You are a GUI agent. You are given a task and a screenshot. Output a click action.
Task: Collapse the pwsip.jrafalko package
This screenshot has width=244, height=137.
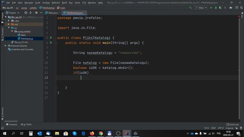click(x=12, y=31)
